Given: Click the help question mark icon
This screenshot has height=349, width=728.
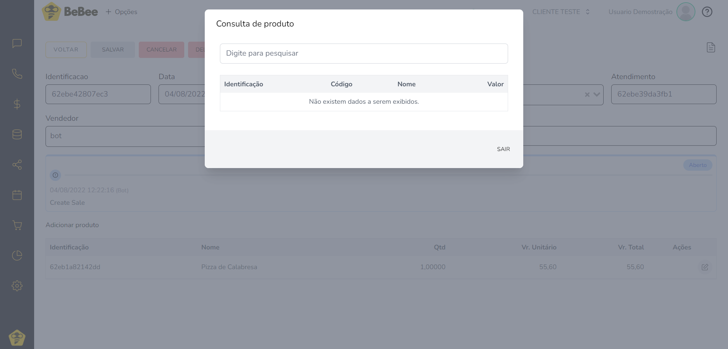Looking at the screenshot, I should click(707, 12).
